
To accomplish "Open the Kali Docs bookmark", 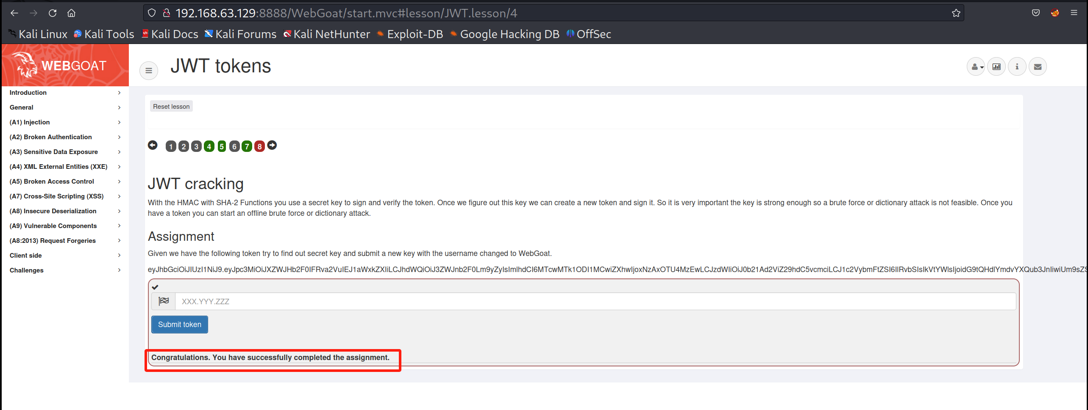I will point(170,34).
